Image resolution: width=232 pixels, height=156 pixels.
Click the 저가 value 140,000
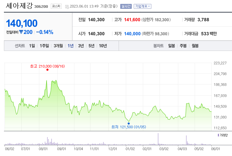(132, 34)
